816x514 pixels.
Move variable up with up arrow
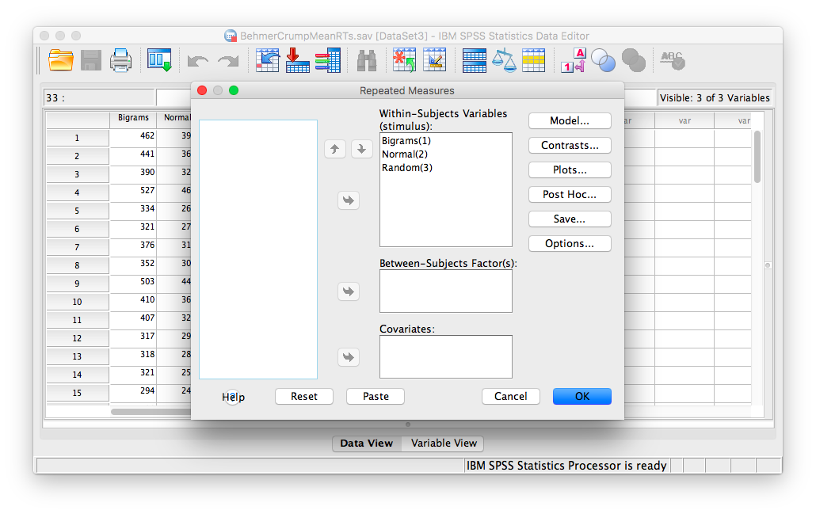point(335,150)
